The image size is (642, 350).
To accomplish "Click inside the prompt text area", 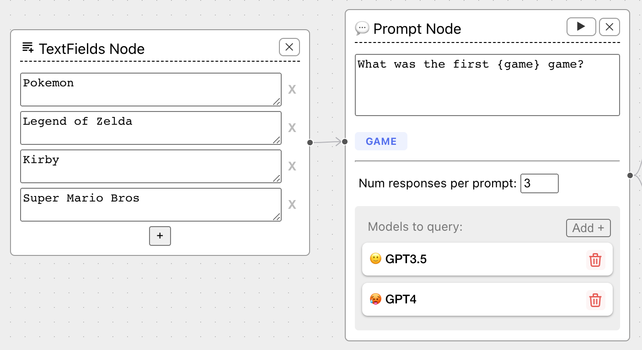I will tap(487, 85).
